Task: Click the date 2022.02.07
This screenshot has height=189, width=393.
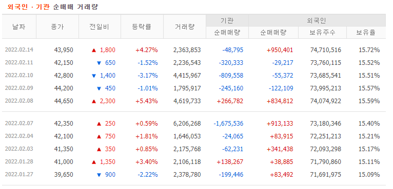Action: [19, 123]
